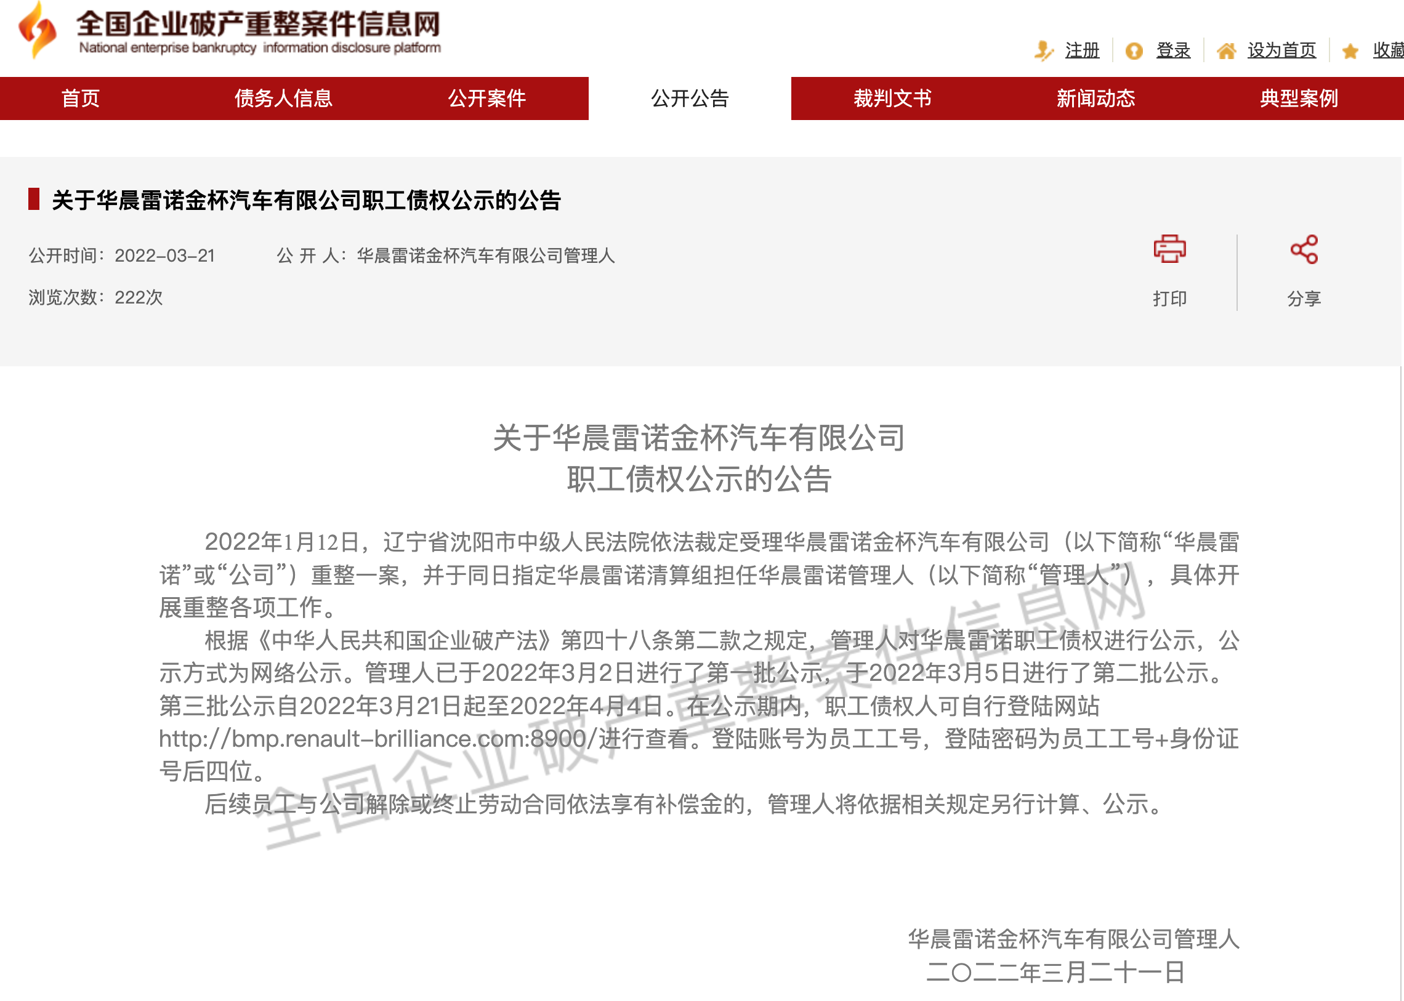
Task: Select the 公开公告 tab
Action: click(x=690, y=98)
